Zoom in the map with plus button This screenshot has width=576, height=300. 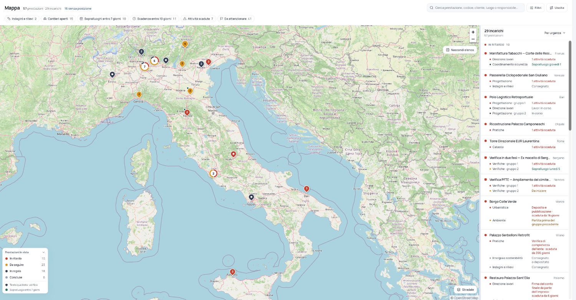(473, 32)
